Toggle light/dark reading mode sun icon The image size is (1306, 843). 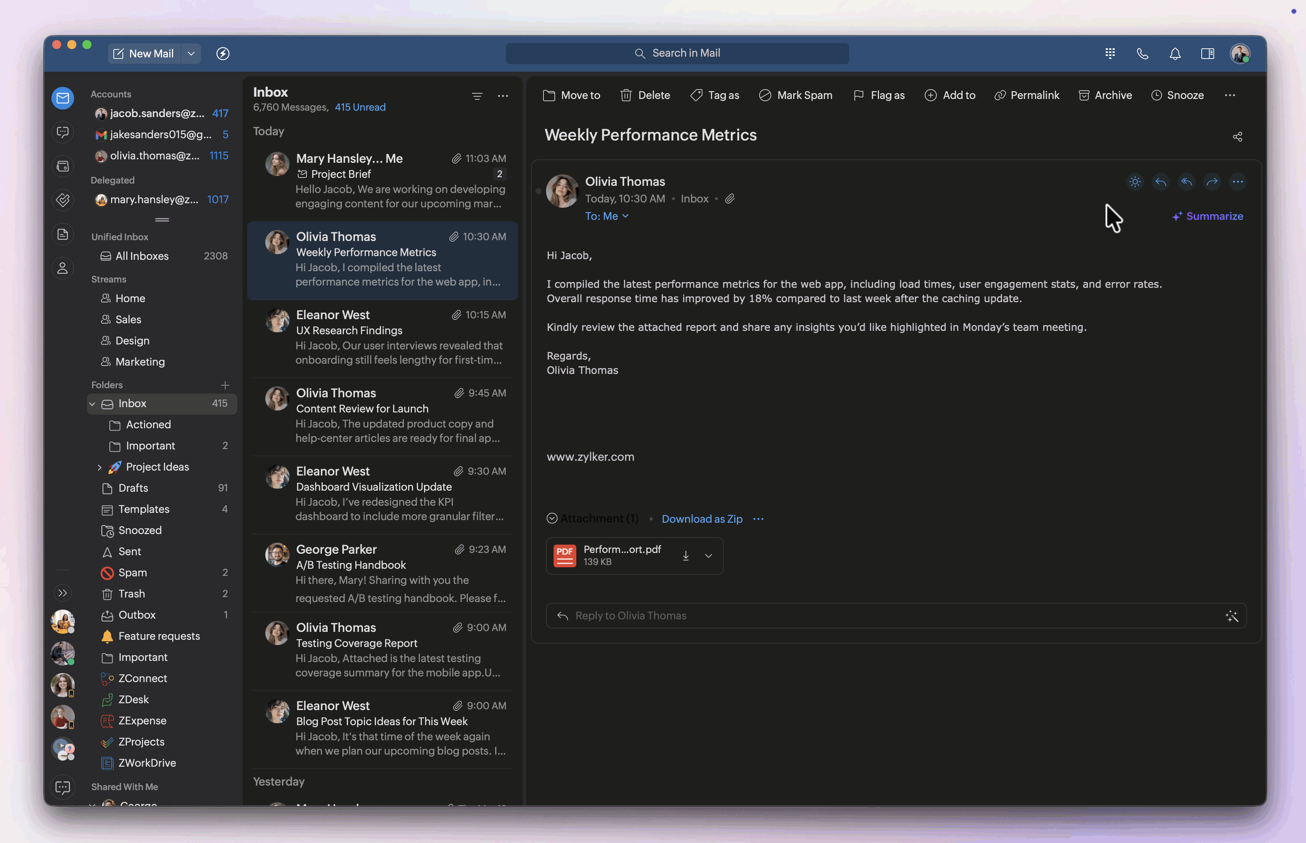(1134, 182)
